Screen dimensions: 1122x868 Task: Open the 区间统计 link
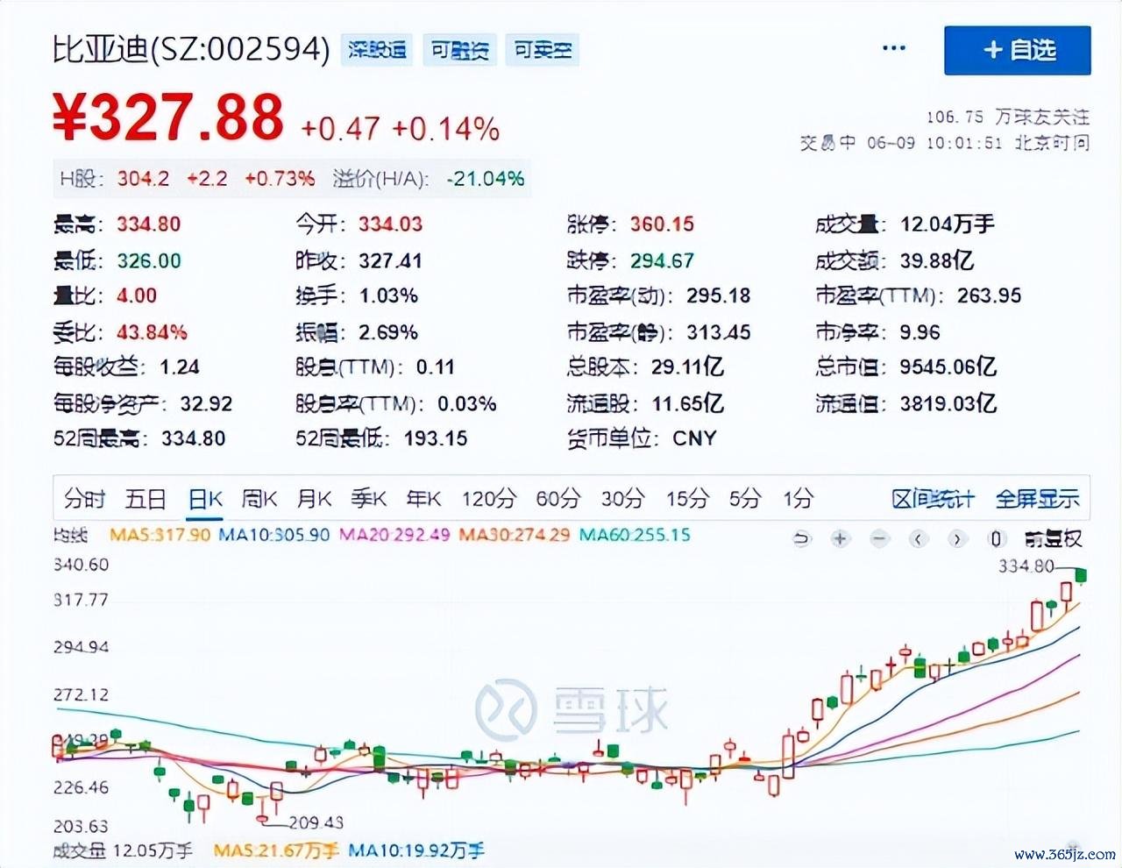pos(933,499)
